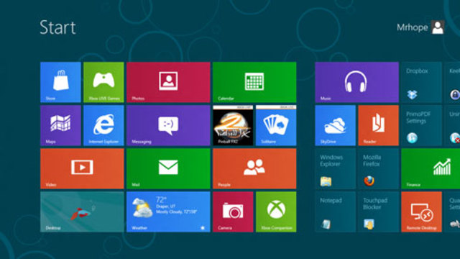This screenshot has width=460, height=259.
Task: Open the Weather tile showing 72°
Action: 168,212
